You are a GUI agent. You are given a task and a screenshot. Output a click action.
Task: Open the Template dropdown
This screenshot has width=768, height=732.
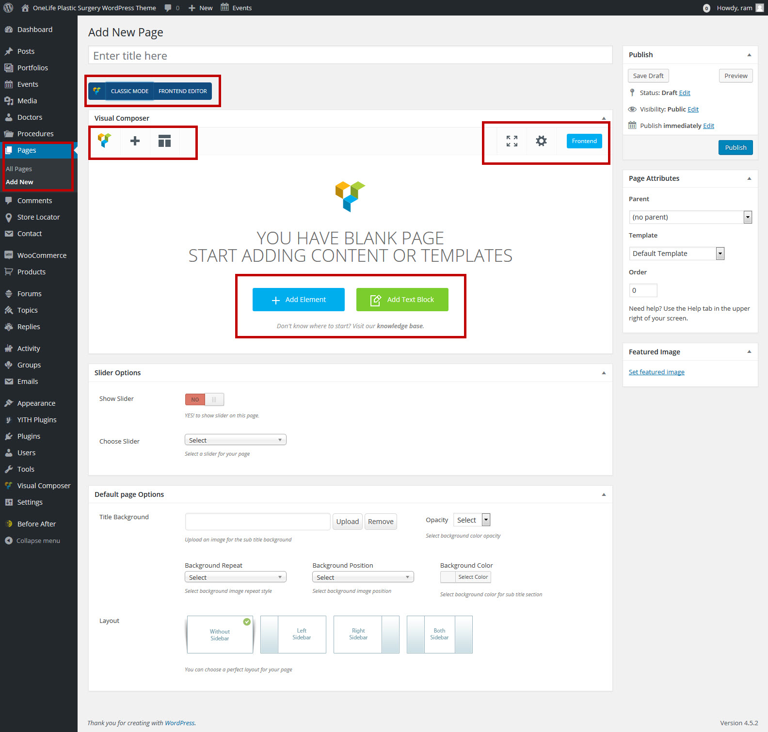(x=676, y=254)
